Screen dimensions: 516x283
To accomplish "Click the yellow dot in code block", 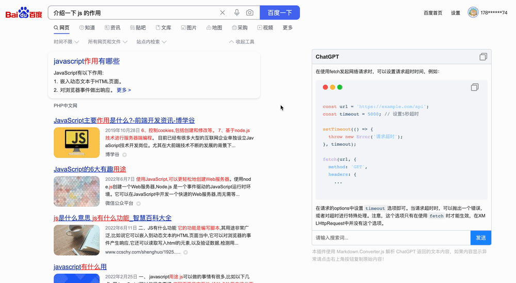I will (332, 87).
